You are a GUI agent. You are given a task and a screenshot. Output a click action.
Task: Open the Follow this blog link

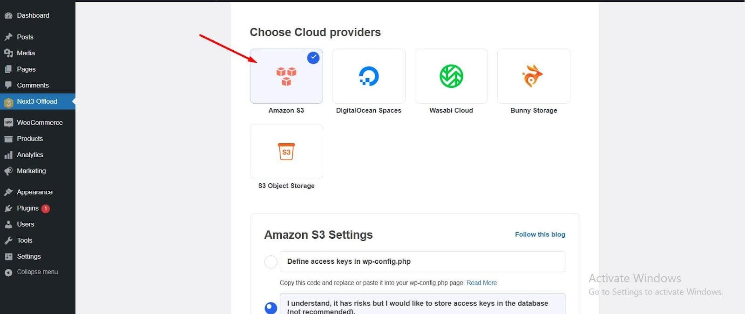[540, 234]
